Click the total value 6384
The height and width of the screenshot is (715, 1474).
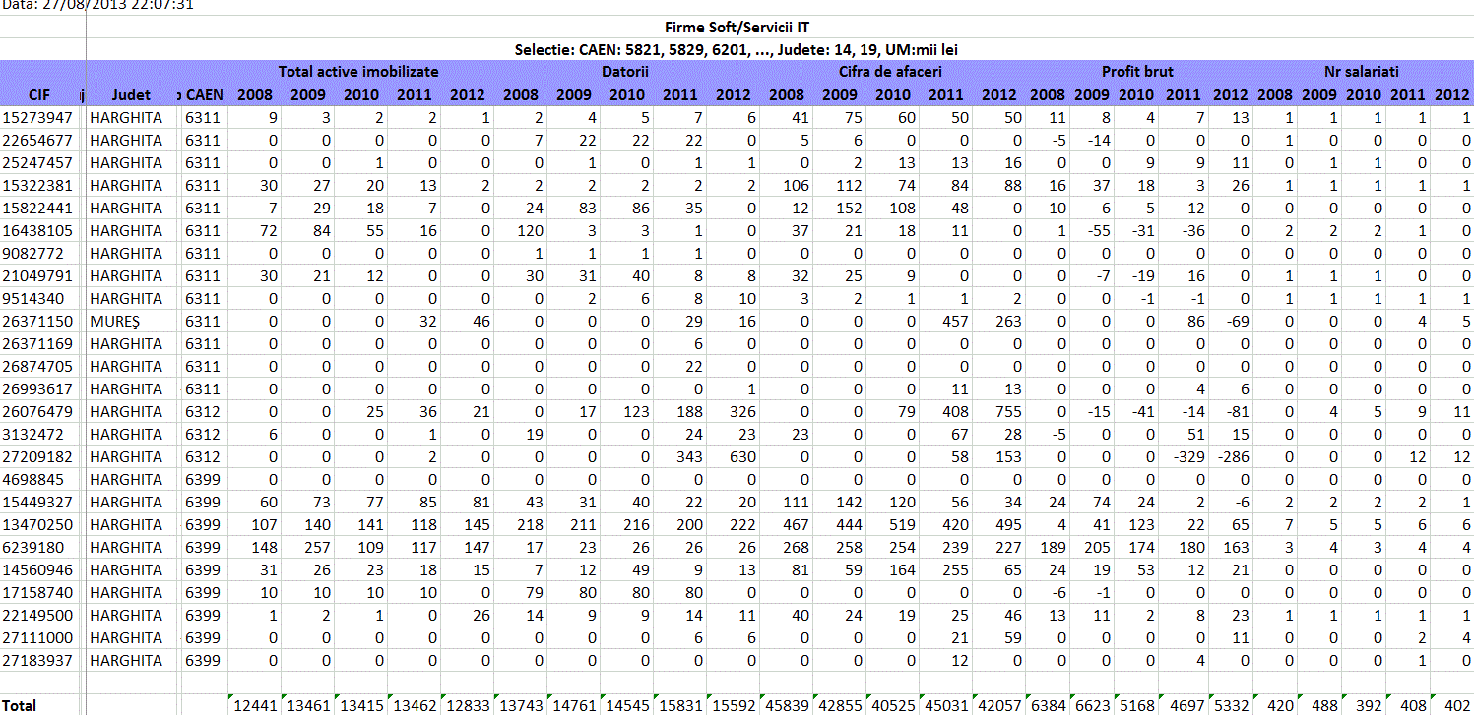tap(1047, 705)
